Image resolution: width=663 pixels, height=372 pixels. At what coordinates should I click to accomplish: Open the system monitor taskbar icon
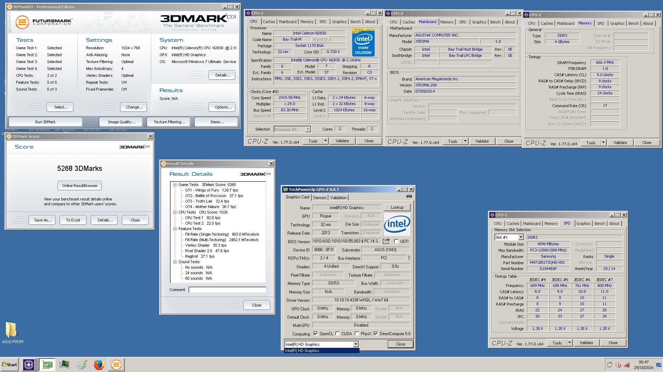(x=64, y=364)
